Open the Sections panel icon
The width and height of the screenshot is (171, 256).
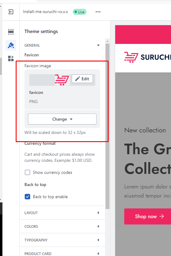(x=11, y=32)
